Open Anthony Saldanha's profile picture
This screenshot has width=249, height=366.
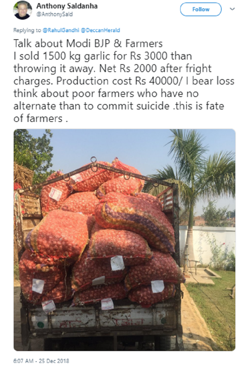click(22, 10)
